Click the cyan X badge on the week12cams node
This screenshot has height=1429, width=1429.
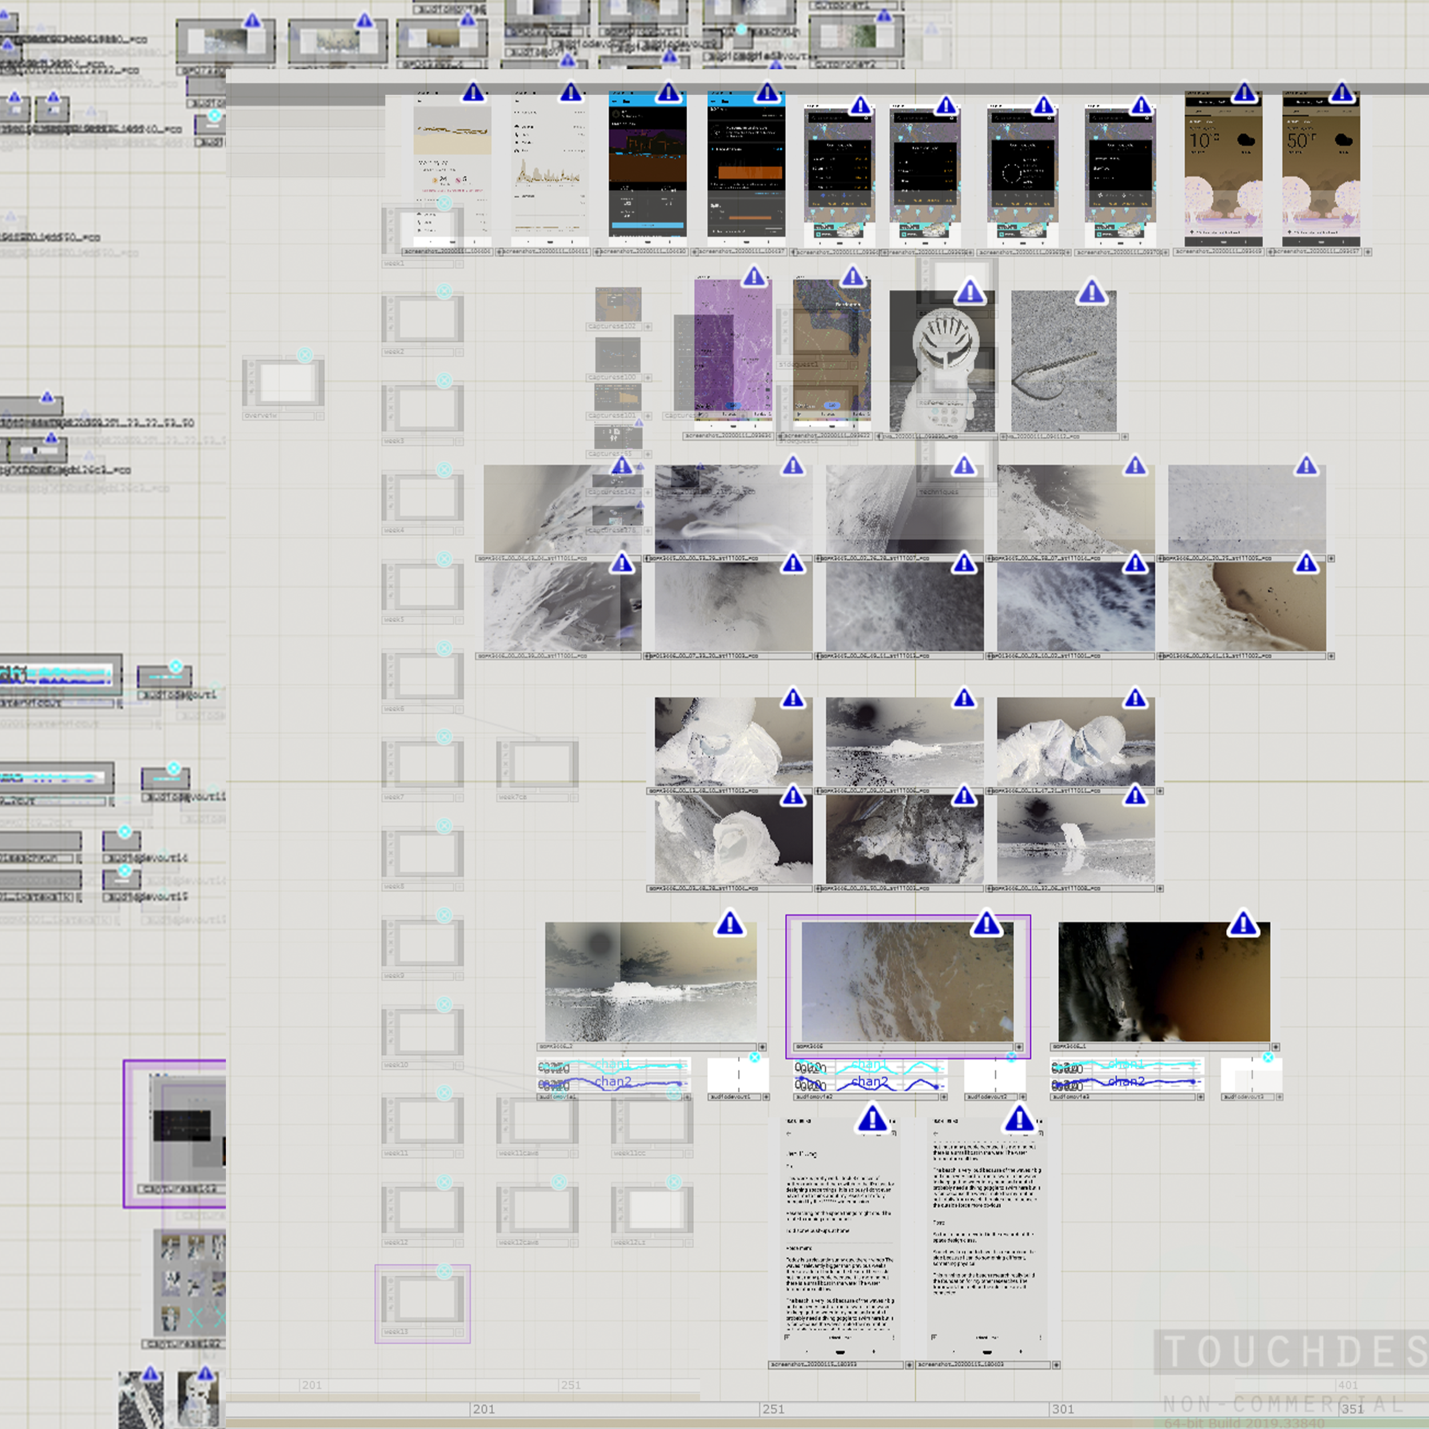pos(559,1182)
